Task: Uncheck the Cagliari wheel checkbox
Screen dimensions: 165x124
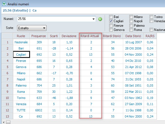Action: 111,21
